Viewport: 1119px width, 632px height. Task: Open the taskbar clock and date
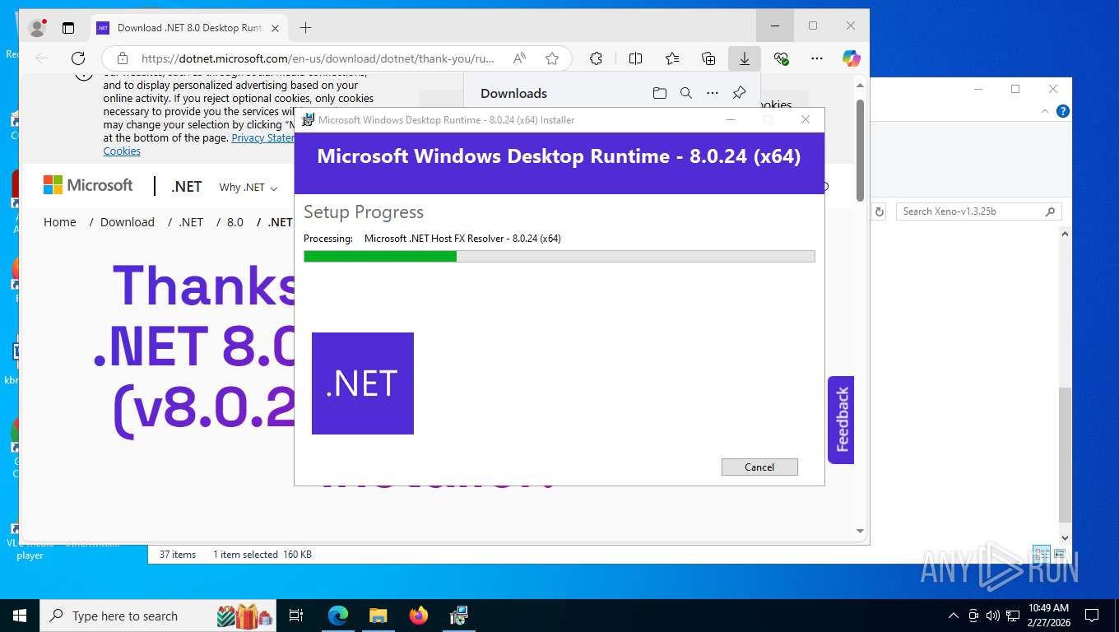[x=1048, y=616]
